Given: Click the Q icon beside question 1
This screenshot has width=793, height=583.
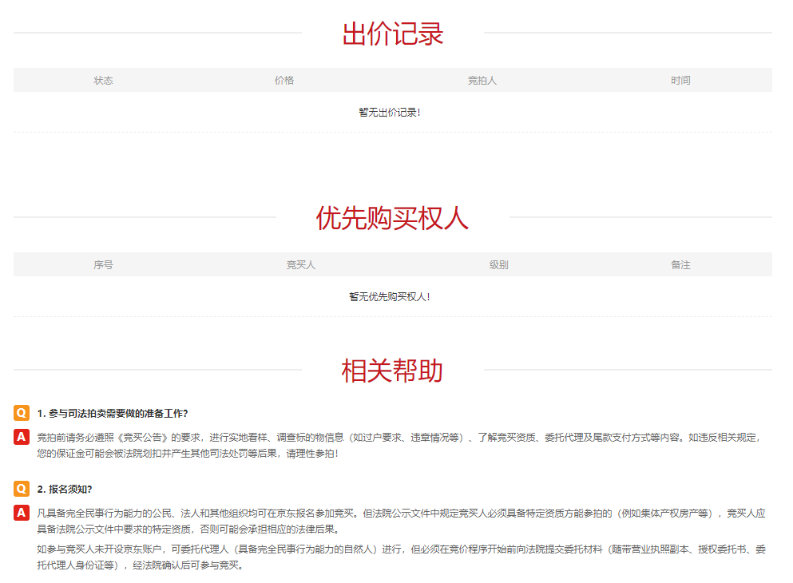Looking at the screenshot, I should [x=22, y=413].
